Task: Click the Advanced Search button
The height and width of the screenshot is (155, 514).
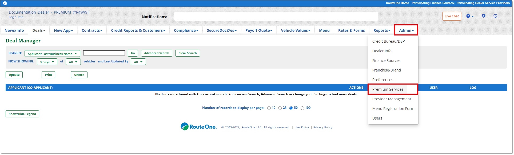Action: click(157, 53)
